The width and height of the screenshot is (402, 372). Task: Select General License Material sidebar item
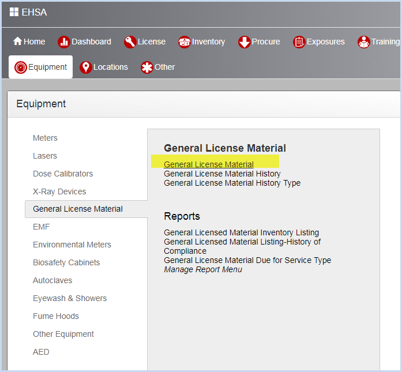click(78, 209)
